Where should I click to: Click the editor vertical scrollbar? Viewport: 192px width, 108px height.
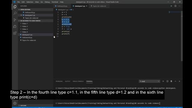coord(182,36)
